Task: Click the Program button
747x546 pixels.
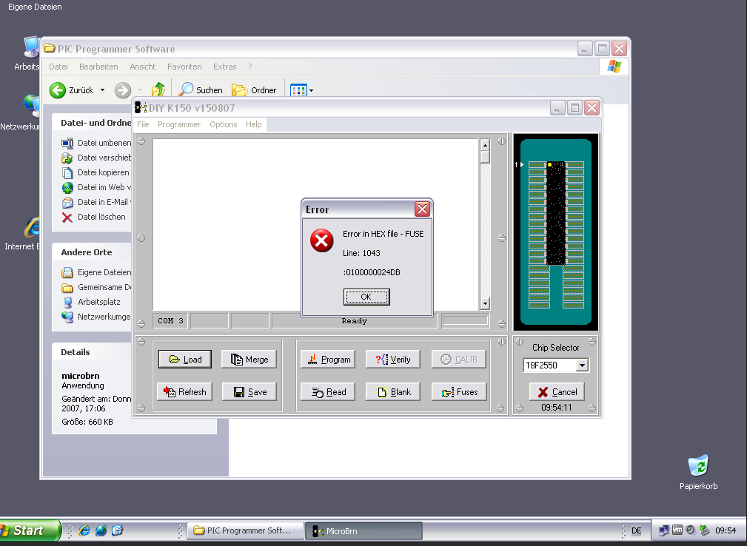Action: click(x=328, y=360)
